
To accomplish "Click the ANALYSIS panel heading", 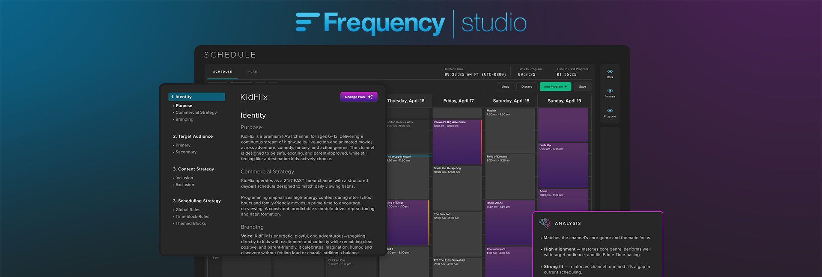I will click(568, 224).
